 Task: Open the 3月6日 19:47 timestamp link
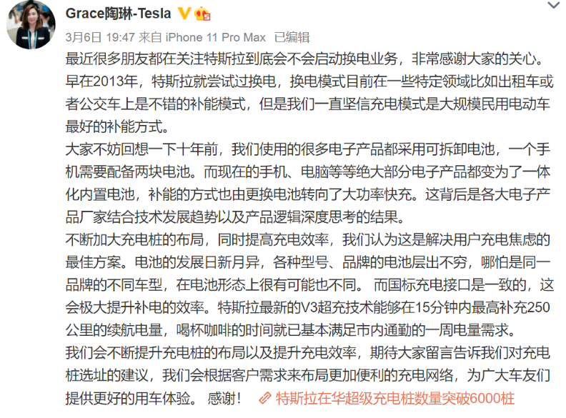100,37
